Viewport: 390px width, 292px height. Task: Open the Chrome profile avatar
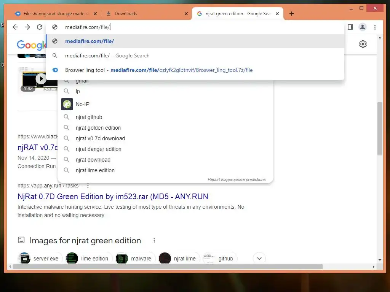coord(363,27)
